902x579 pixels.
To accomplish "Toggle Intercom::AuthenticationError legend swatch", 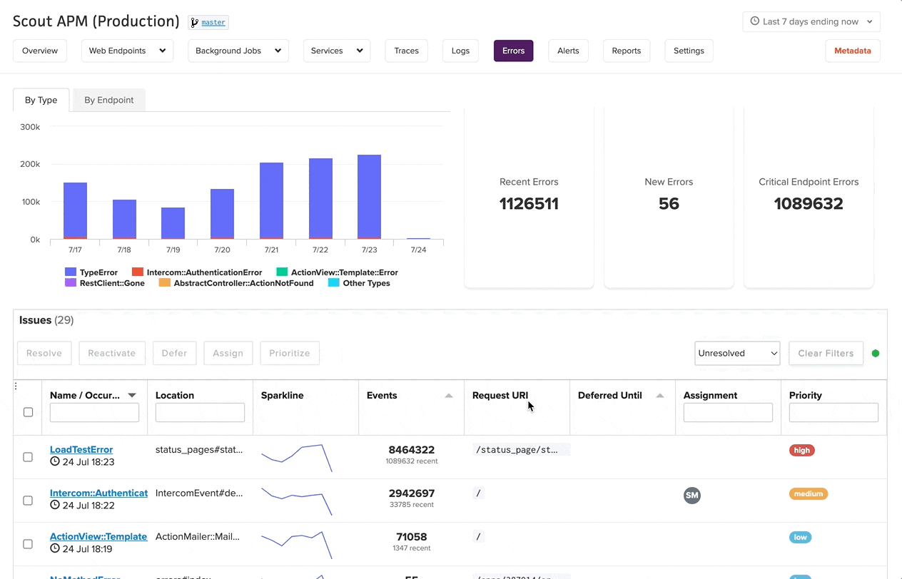I will coord(138,272).
